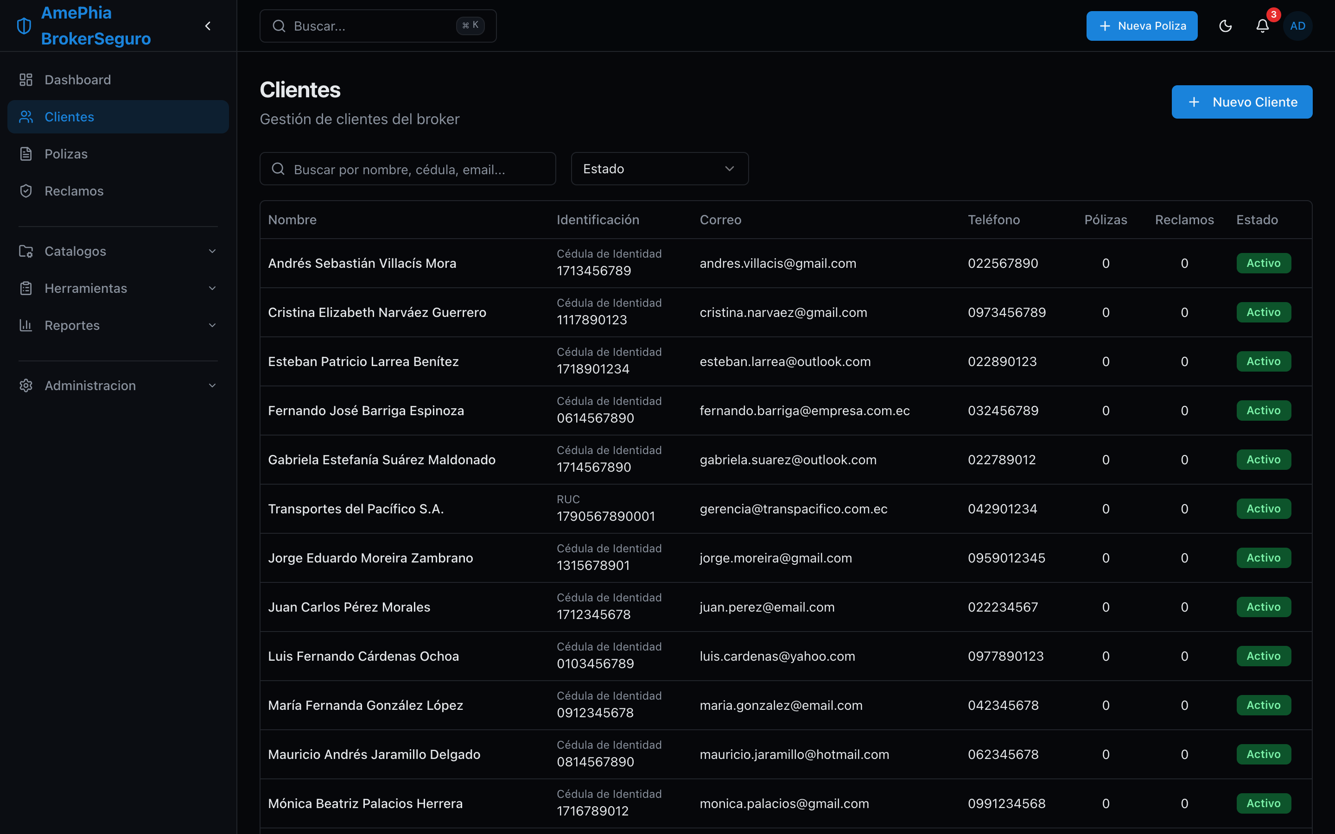Open Reclamos in sidebar

[118, 191]
